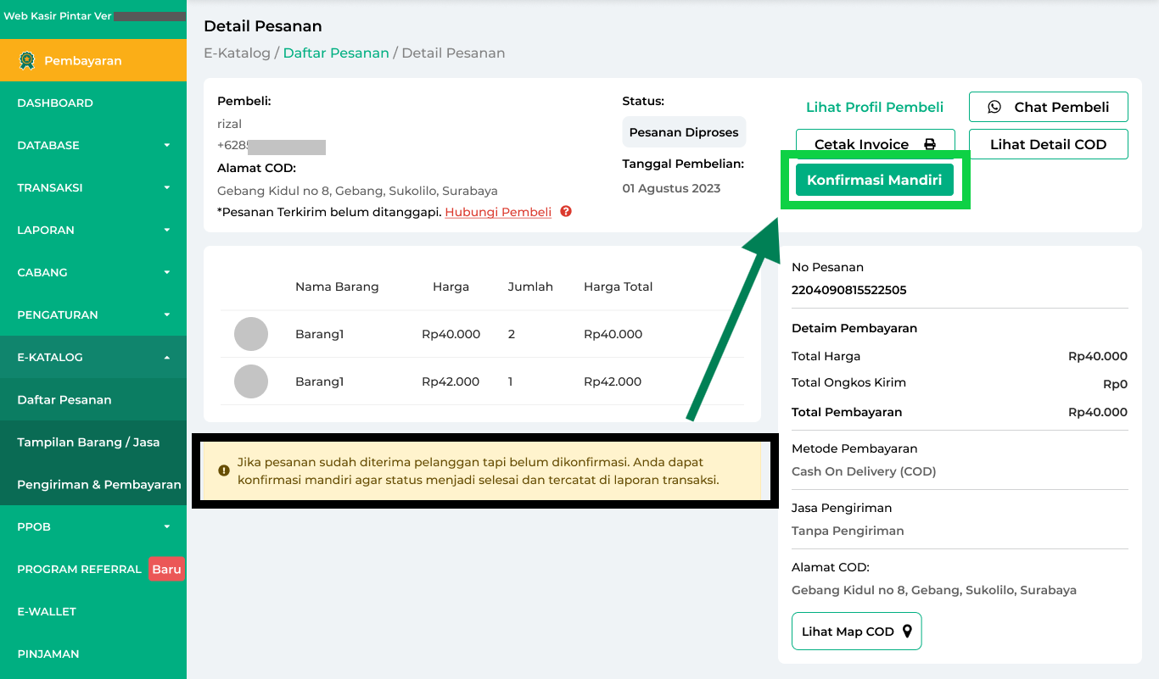Image resolution: width=1159 pixels, height=679 pixels.
Task: Open Daftar Pesanan in sidebar
Action: pos(64,399)
